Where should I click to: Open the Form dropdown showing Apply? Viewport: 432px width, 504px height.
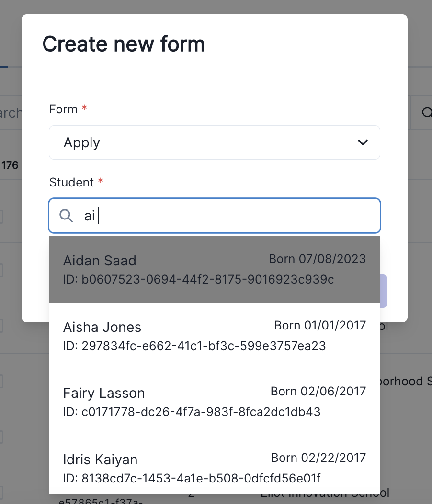(x=214, y=142)
